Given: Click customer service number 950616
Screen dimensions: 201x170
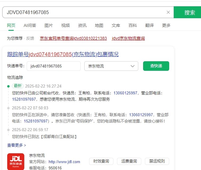Looking at the screenshot, I should pos(55,168).
